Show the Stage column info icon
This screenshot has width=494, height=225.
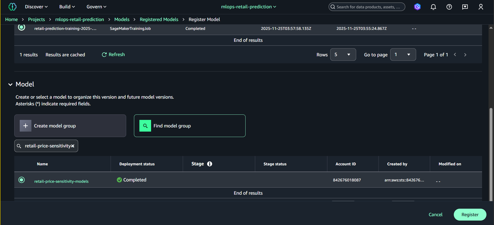pyautogui.click(x=209, y=164)
